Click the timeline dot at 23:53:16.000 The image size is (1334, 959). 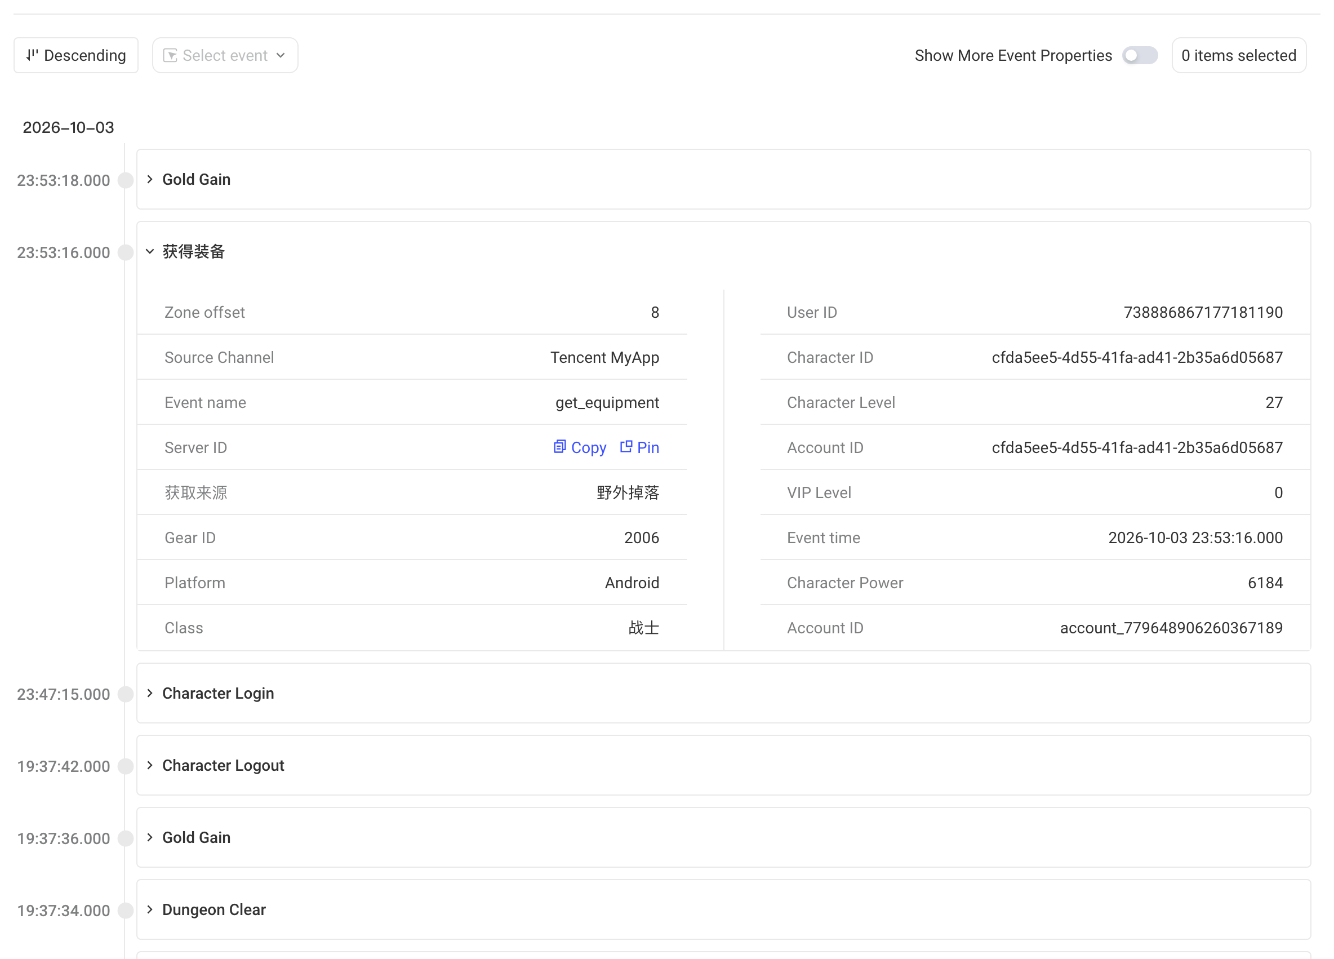[125, 252]
